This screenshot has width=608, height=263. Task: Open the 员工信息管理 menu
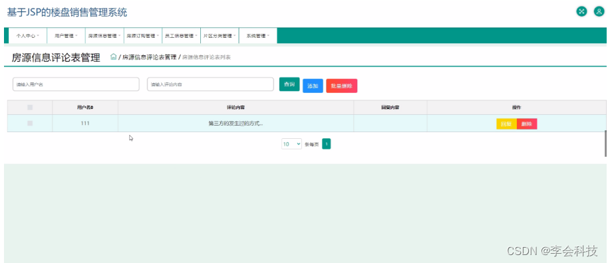[181, 36]
